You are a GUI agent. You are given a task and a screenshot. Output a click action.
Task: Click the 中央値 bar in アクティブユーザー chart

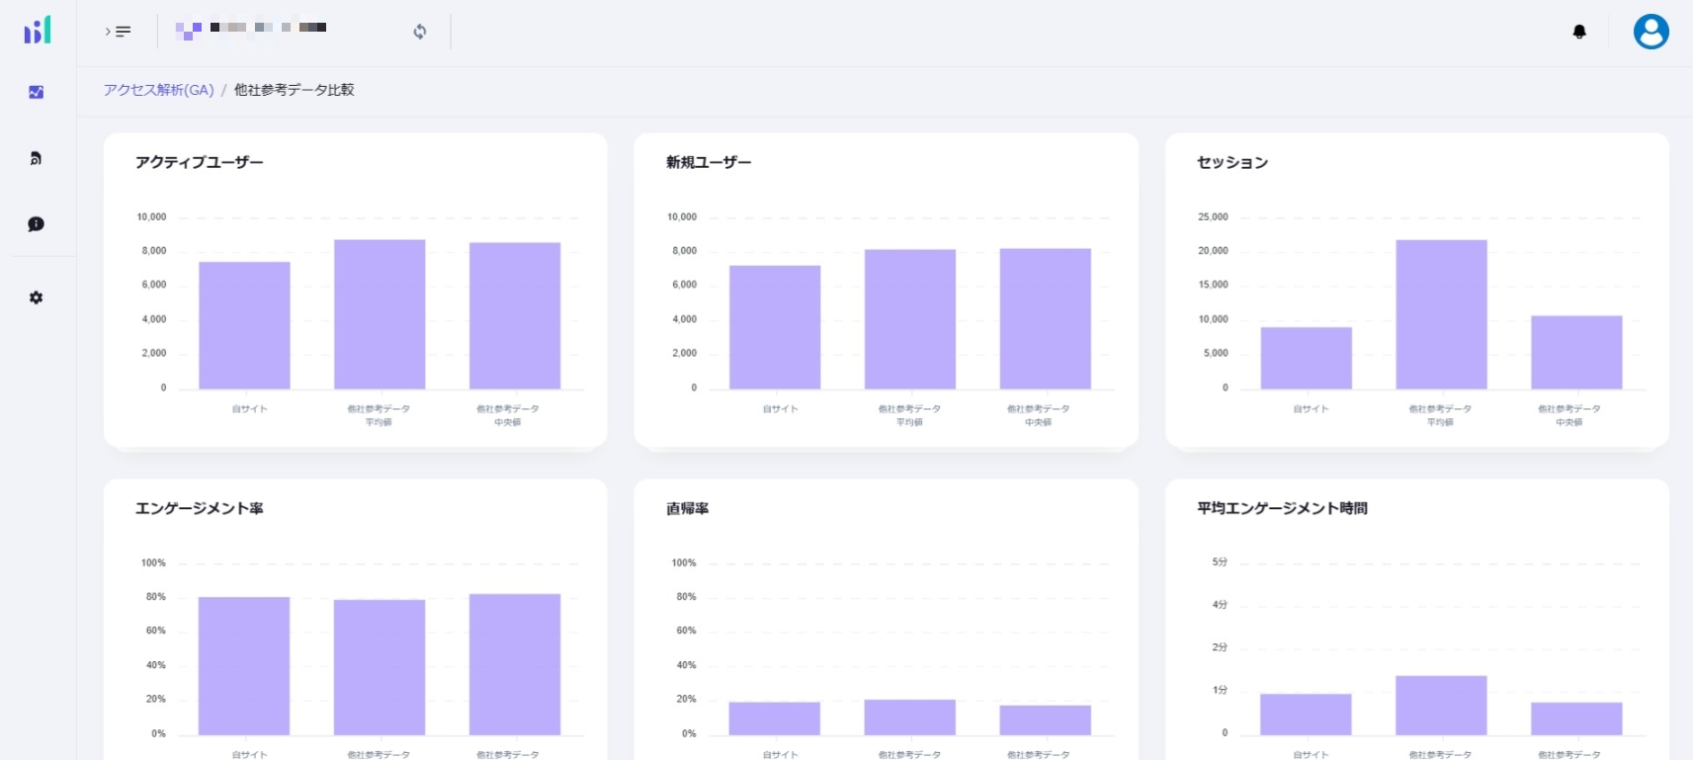[x=514, y=315]
